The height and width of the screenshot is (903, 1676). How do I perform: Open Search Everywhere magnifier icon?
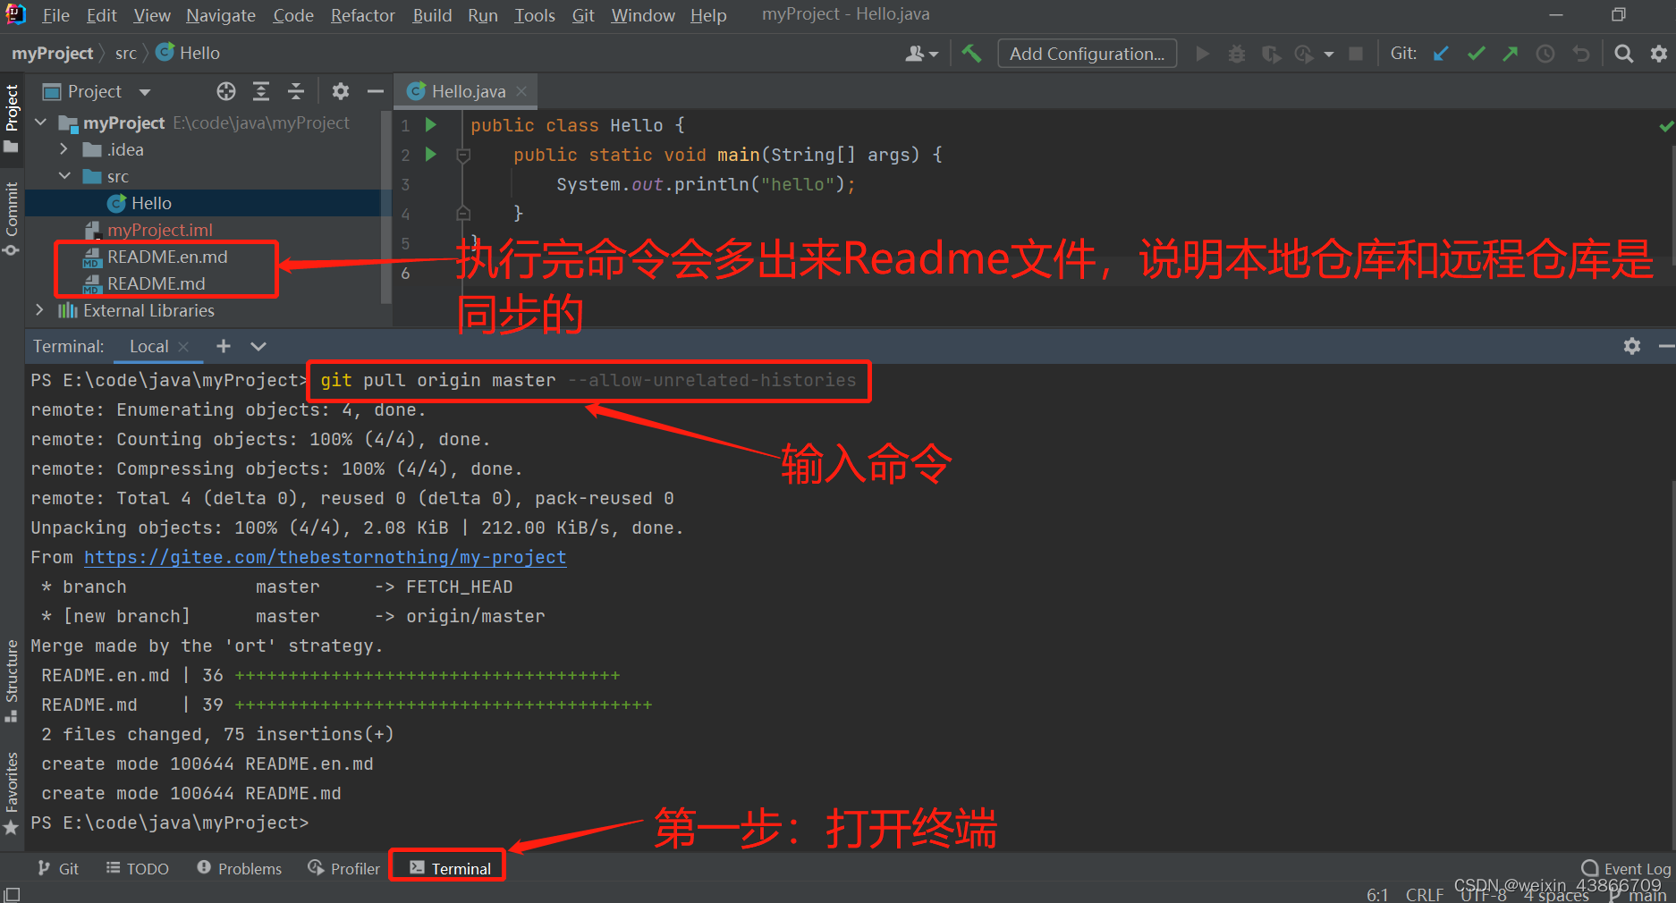pos(1623,54)
